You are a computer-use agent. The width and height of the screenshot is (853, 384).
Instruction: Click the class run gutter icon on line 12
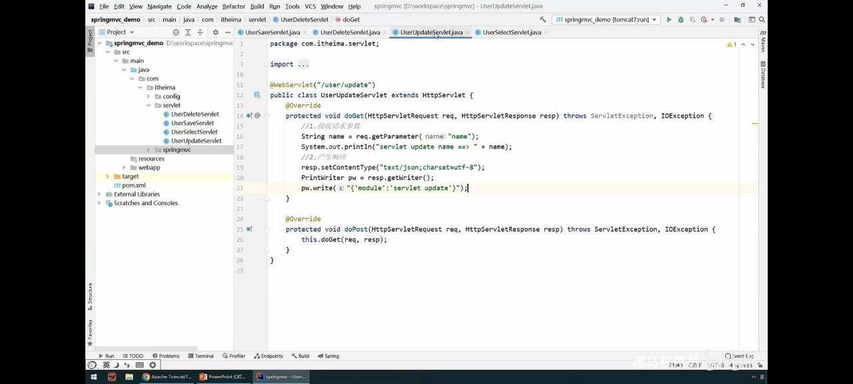pos(257,95)
